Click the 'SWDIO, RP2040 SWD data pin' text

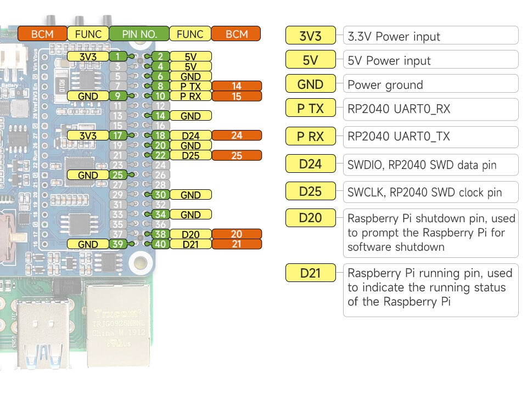(x=422, y=165)
